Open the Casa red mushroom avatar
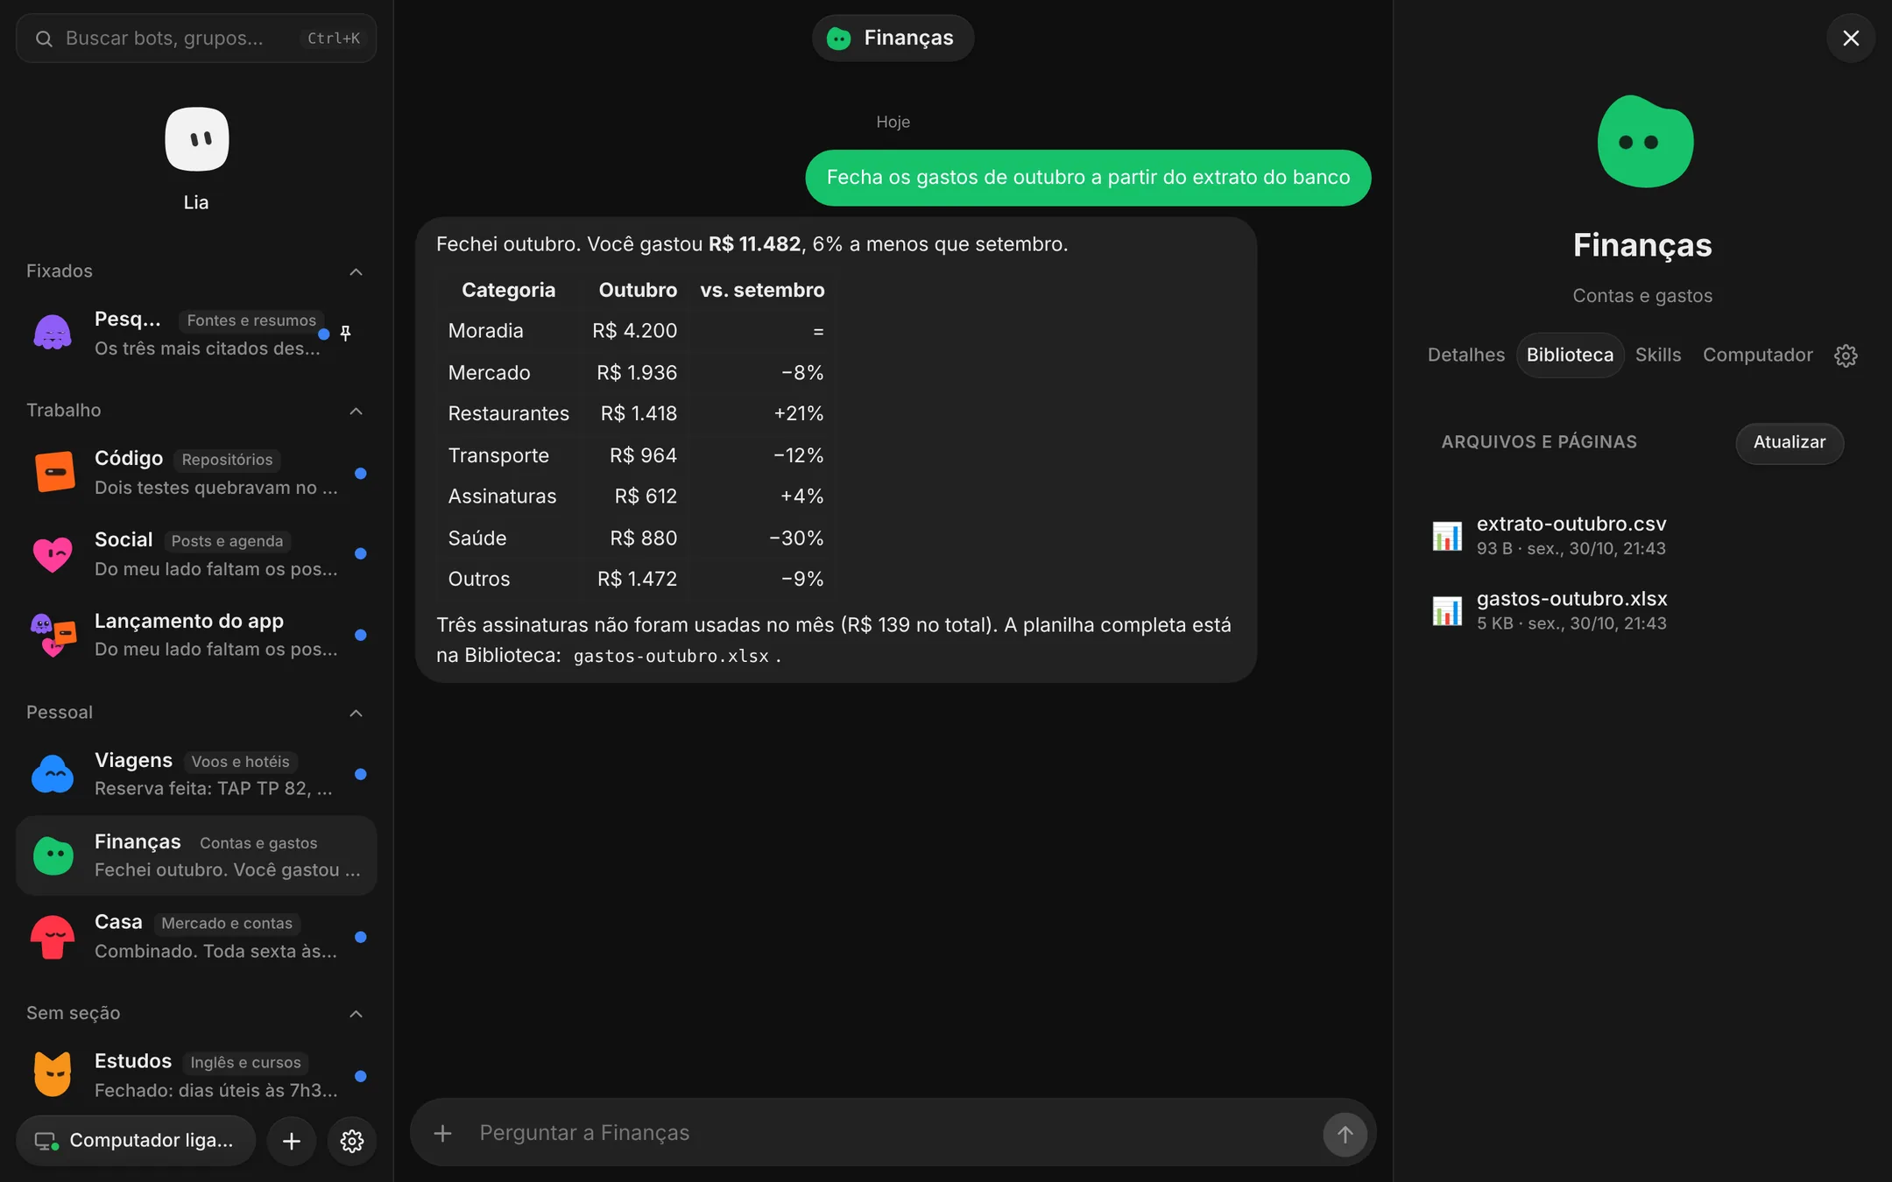This screenshot has width=1892, height=1182. click(x=53, y=937)
